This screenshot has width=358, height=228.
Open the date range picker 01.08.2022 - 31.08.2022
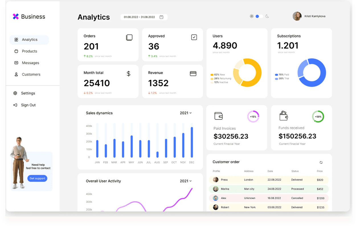(144, 17)
